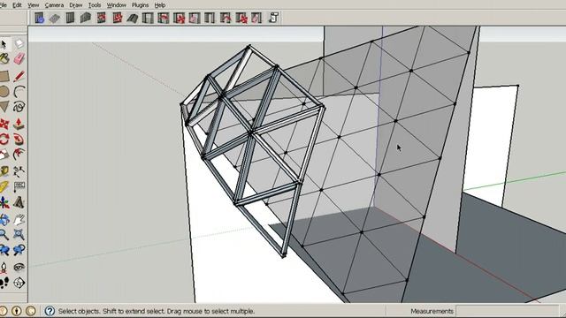Activate the Section Plane tool
The height and width of the screenshot is (318, 566).
(x=19, y=283)
